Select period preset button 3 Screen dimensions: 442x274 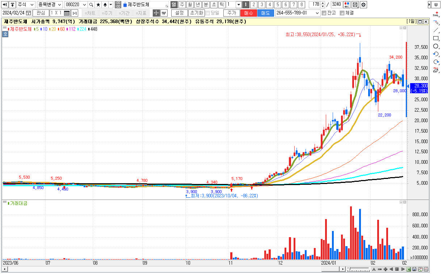(262, 5)
